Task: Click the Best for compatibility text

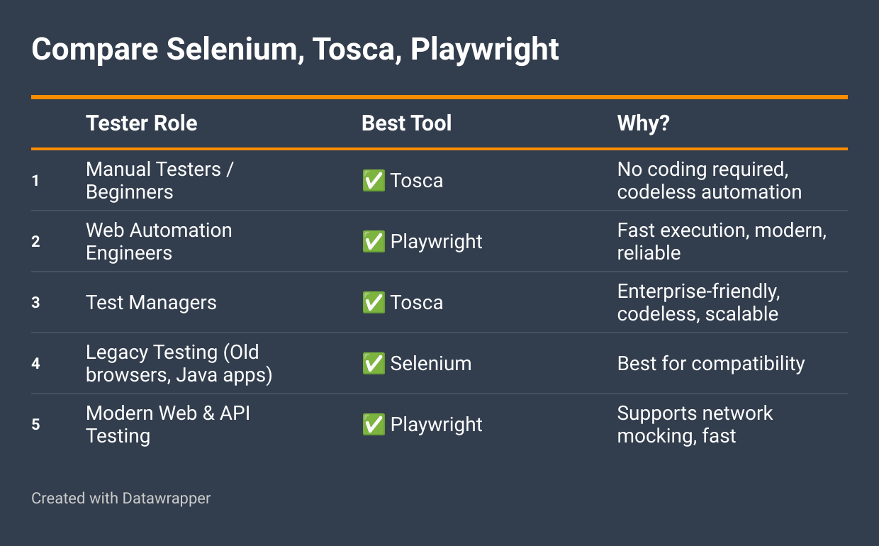Action: click(711, 364)
